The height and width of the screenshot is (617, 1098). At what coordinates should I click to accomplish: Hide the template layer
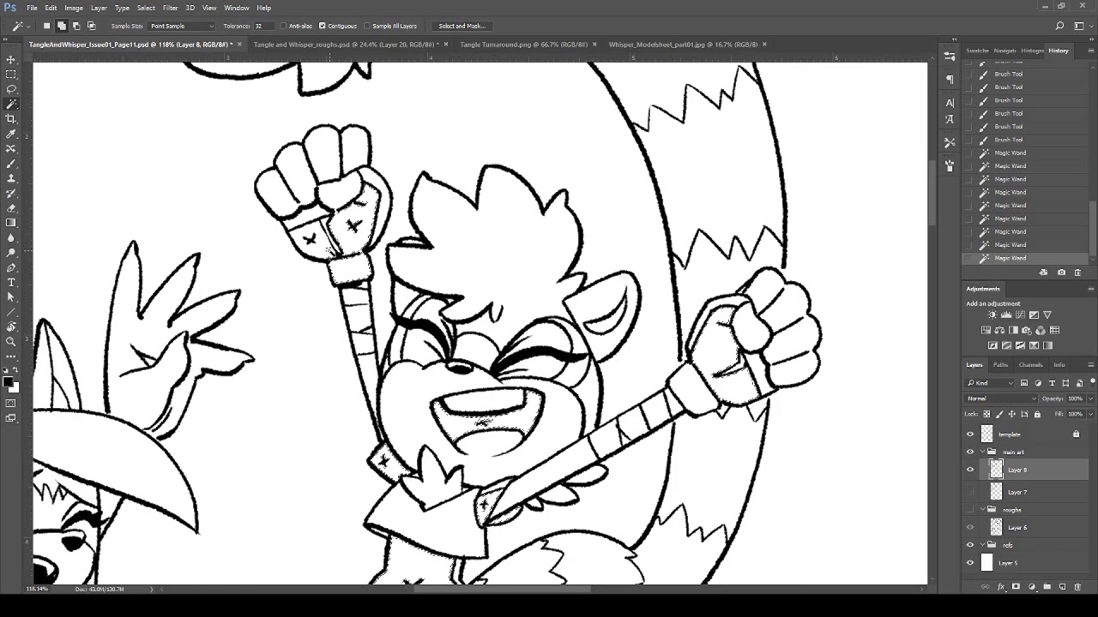(970, 434)
